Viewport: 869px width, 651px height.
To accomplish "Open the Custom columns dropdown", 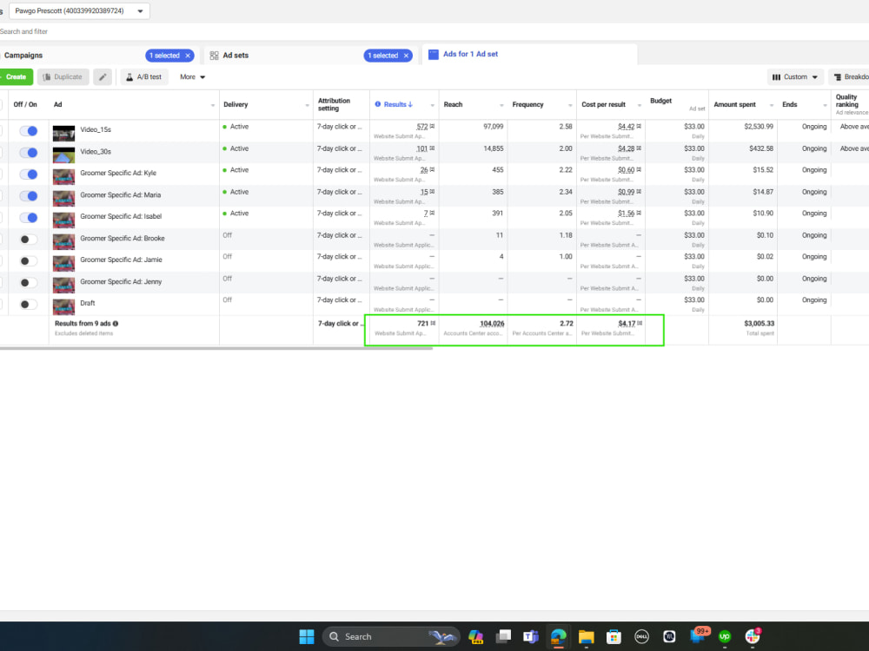I will [795, 77].
